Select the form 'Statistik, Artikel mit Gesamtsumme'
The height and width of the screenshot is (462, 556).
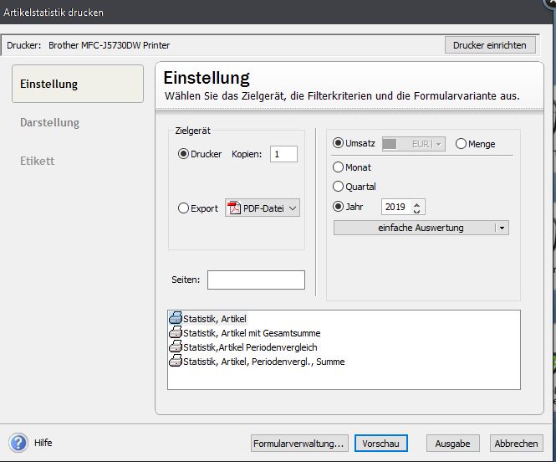(252, 333)
